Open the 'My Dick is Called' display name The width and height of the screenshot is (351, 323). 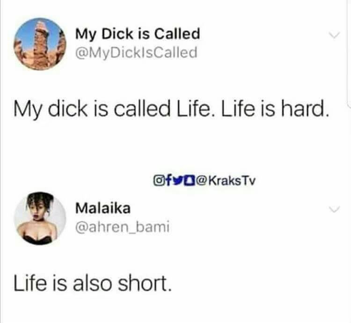138,34
